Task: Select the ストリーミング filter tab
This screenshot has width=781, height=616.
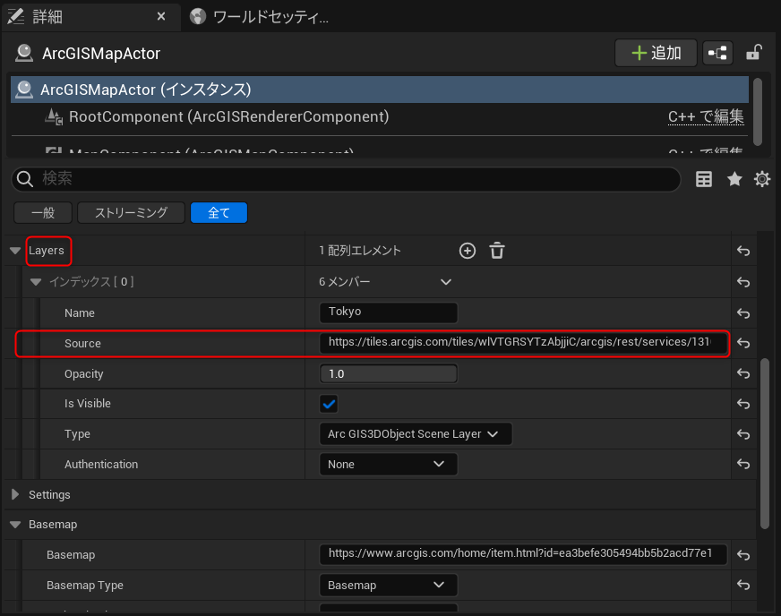Action: point(132,212)
